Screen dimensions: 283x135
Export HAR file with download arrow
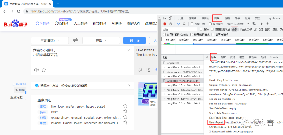268,24
